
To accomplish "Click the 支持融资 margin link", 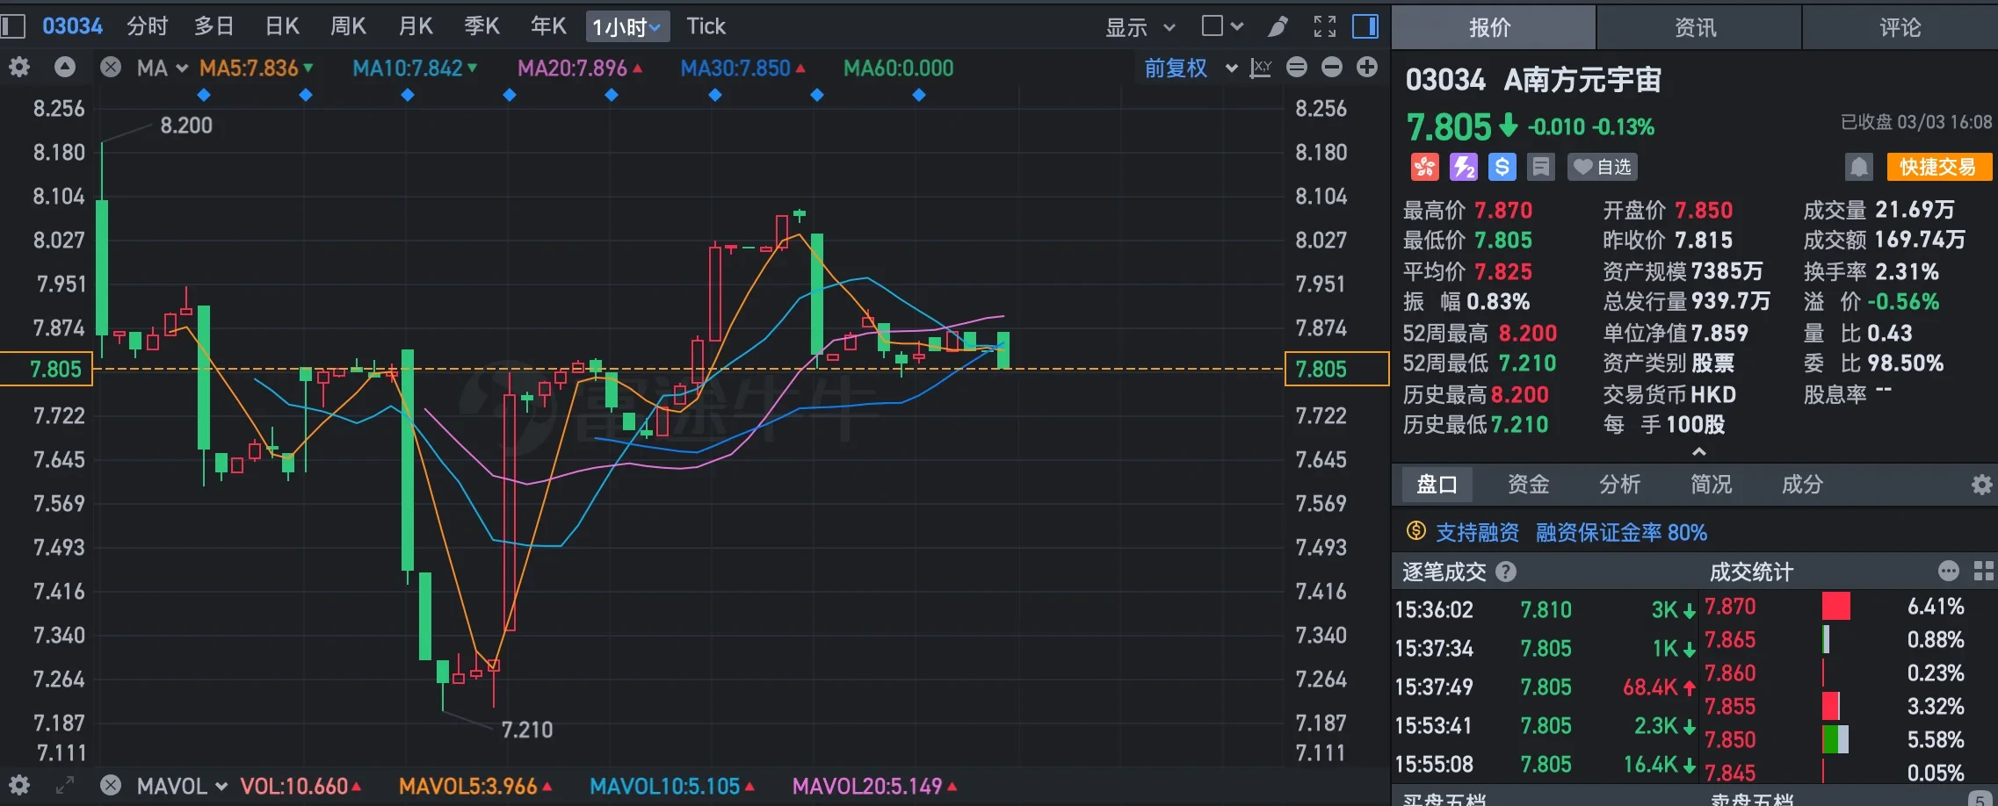I will point(1477,532).
